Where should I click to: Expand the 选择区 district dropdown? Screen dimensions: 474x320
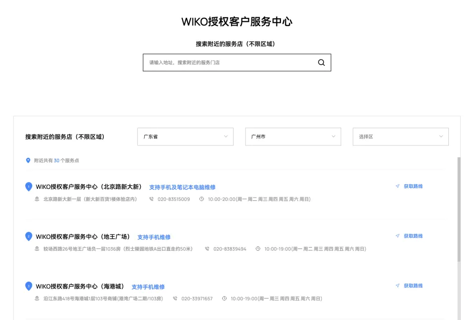(400, 137)
